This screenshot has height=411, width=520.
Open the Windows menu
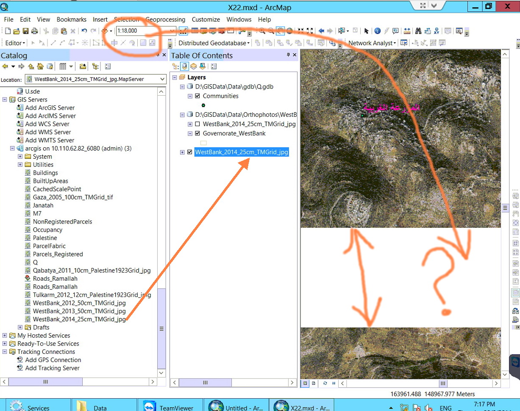coord(239,19)
